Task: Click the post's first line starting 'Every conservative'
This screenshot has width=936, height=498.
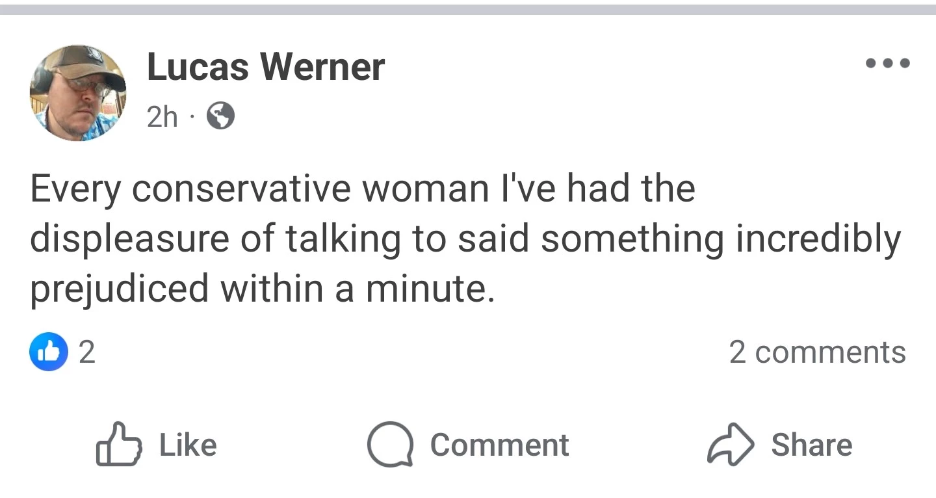Action: tap(362, 189)
